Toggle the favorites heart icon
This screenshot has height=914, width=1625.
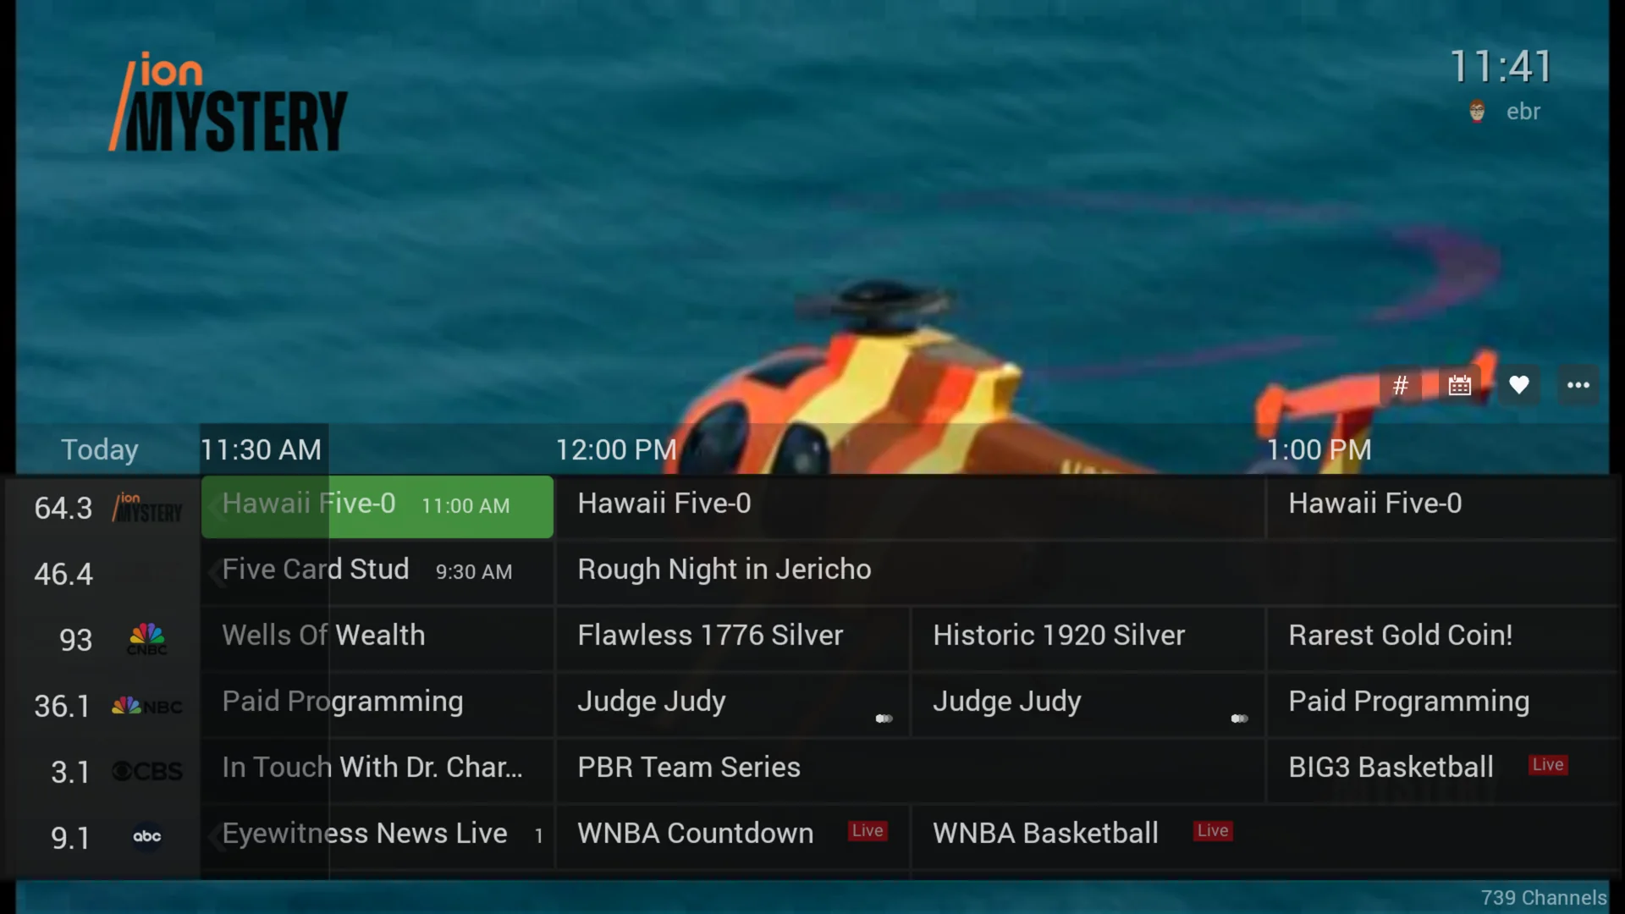[x=1519, y=386]
